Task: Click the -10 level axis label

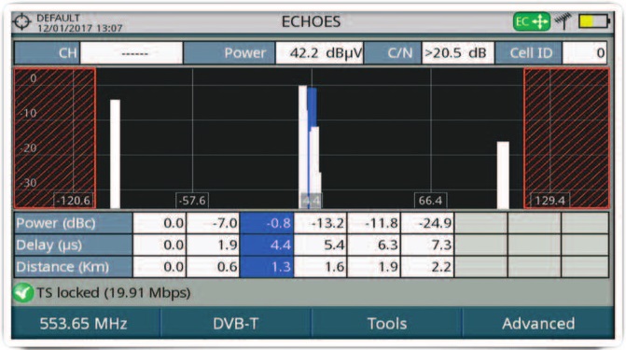Action: pyautogui.click(x=29, y=113)
